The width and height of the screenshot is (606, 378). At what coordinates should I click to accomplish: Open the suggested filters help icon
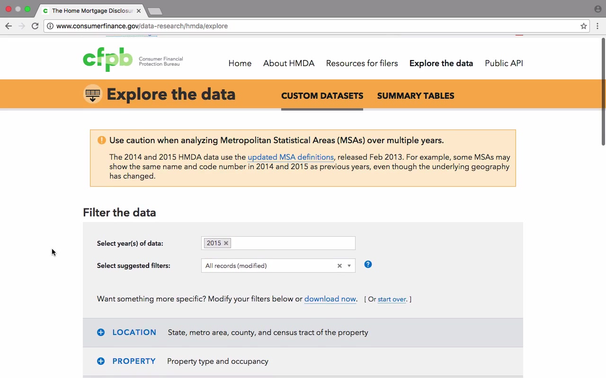[x=368, y=265]
